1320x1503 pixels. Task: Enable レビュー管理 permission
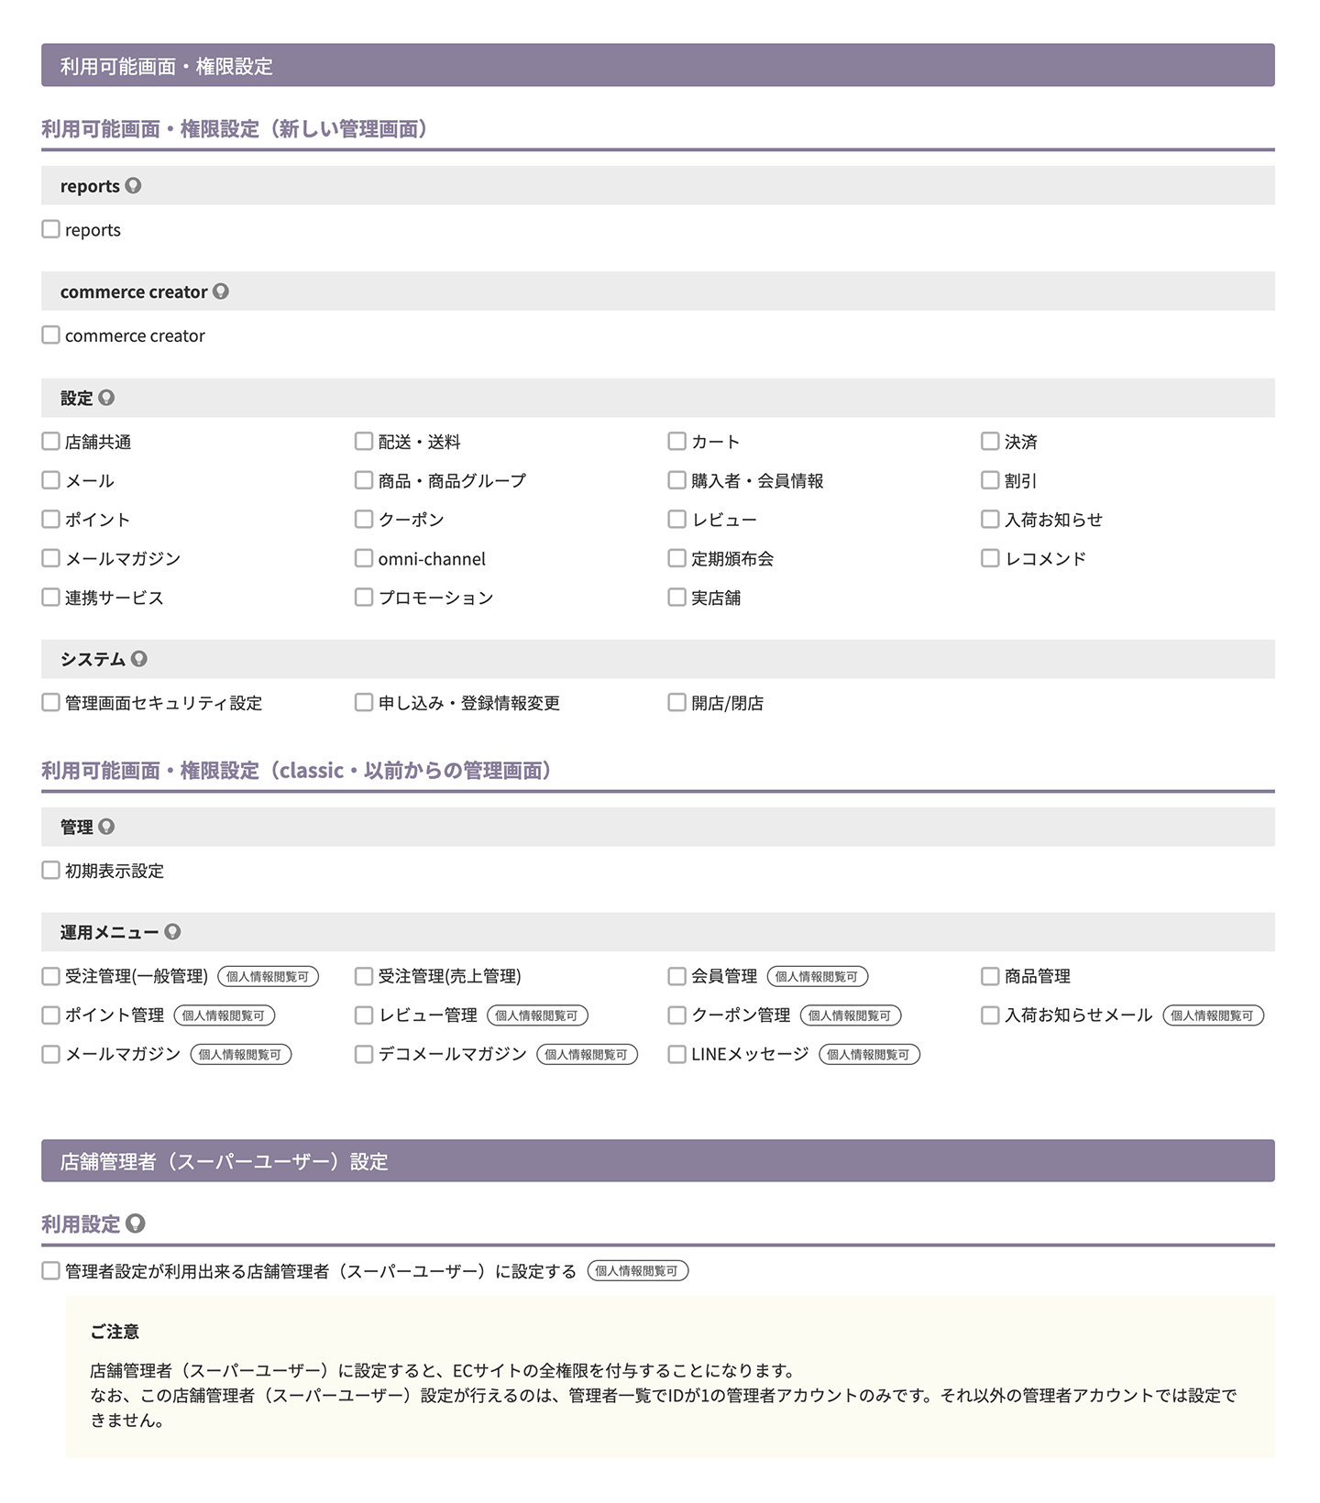point(364,1015)
